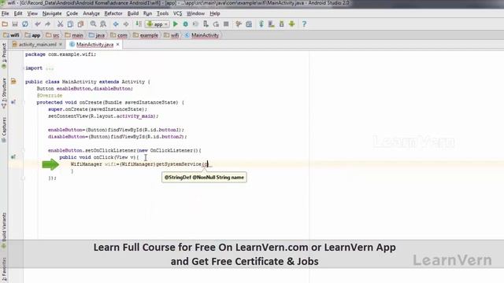Open the Help menu
Viewport: 504px width, 283px height.
coord(215,13)
